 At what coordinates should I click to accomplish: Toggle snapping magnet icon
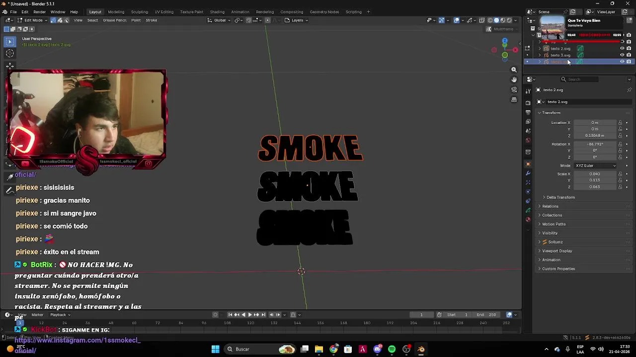[x=249, y=20]
